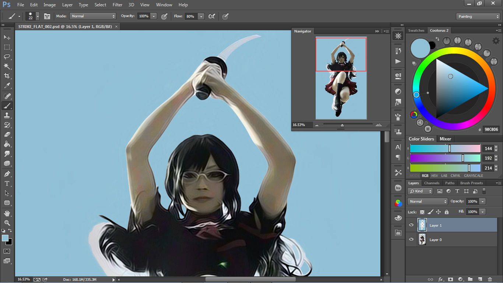Hide Layer 1 using its eye icon
Image resolution: width=503 pixels, height=283 pixels.
point(411,225)
